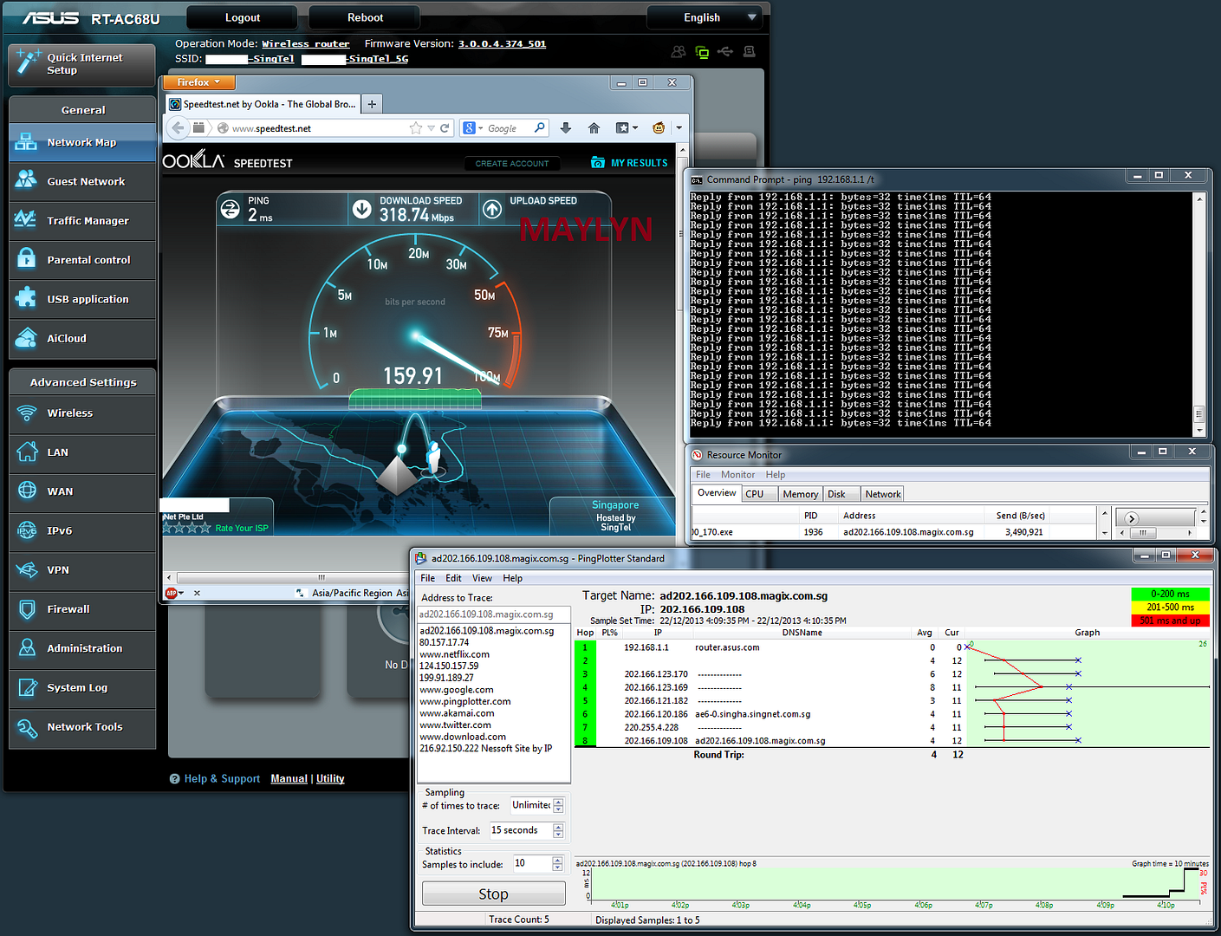Open Monitor menu in Resource Monitor

pos(737,475)
